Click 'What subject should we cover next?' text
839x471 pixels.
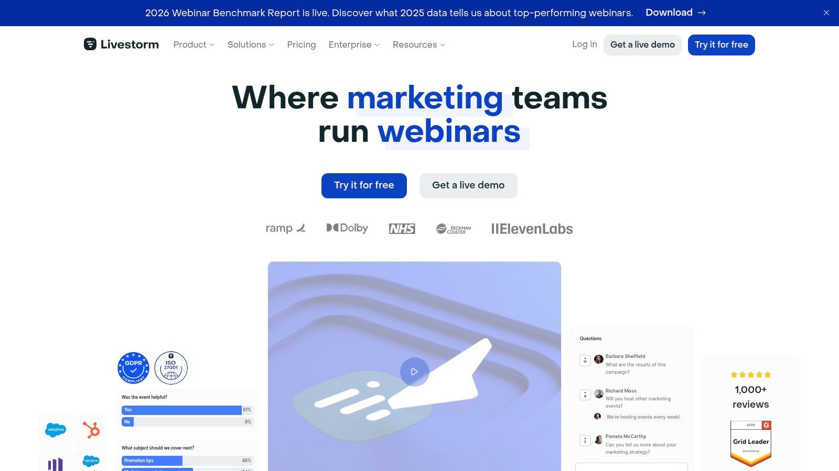point(158,448)
